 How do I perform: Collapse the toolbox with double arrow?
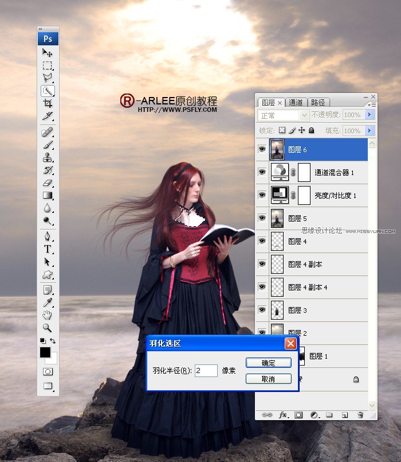41,29
